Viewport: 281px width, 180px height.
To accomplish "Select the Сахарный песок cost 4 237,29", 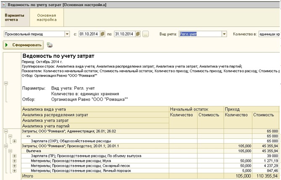I will [265, 166].
